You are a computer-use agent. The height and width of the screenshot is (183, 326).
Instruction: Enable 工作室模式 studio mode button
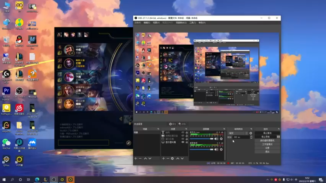pyautogui.click(x=267, y=144)
